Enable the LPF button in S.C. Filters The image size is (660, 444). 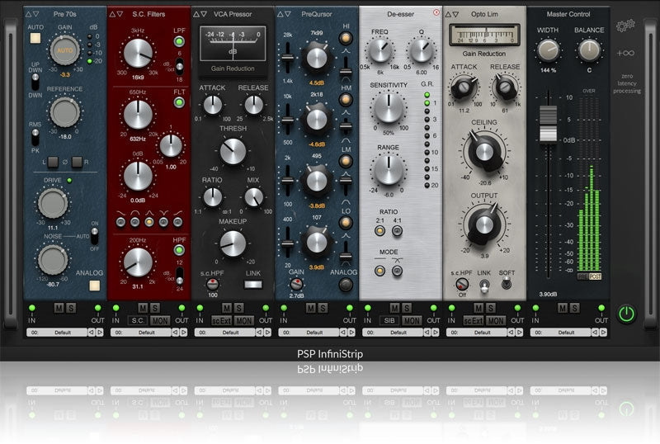click(x=179, y=41)
